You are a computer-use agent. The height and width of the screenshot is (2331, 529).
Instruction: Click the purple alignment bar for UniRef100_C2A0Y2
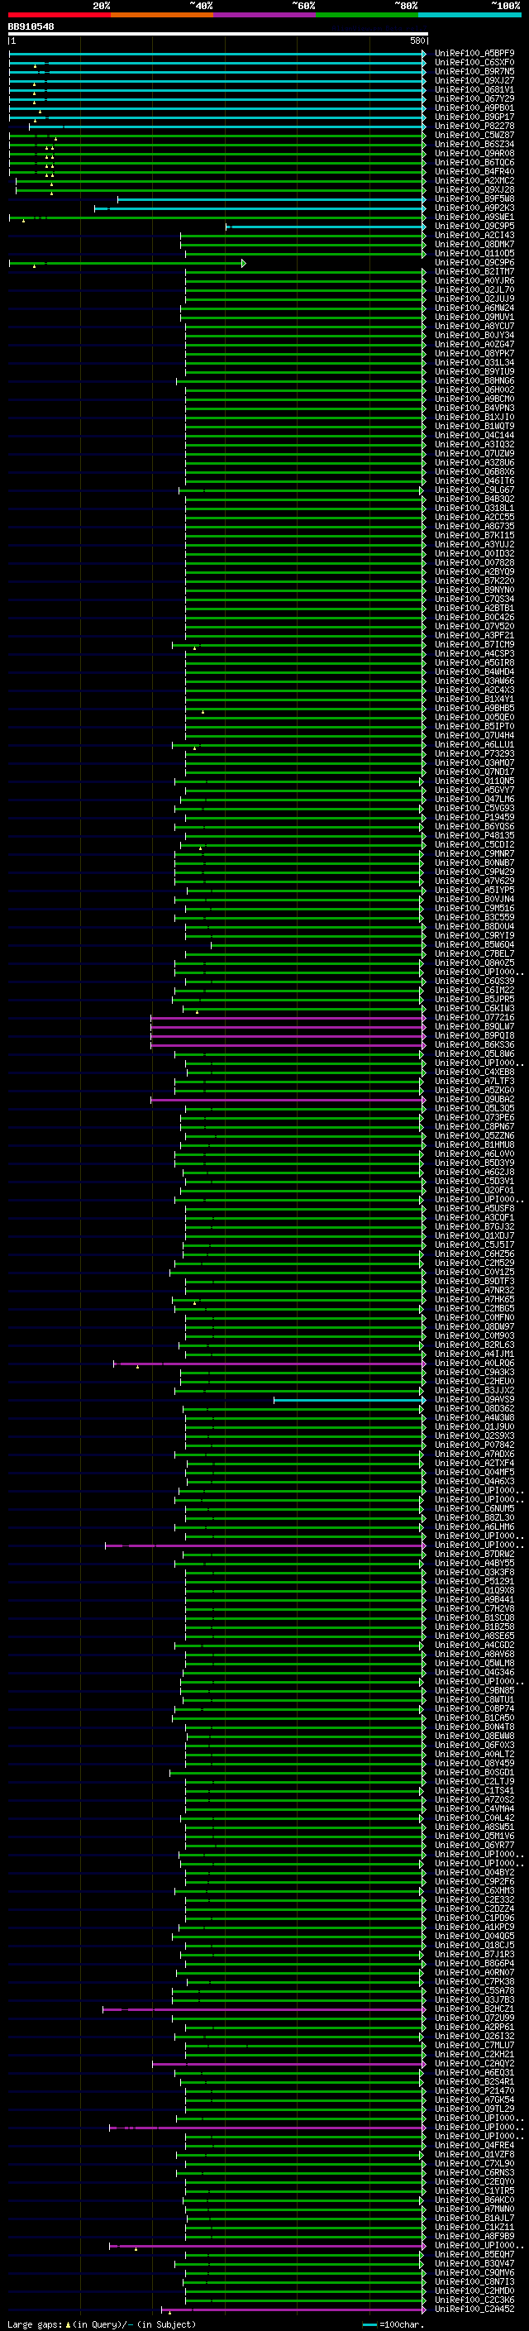click(x=288, y=2064)
